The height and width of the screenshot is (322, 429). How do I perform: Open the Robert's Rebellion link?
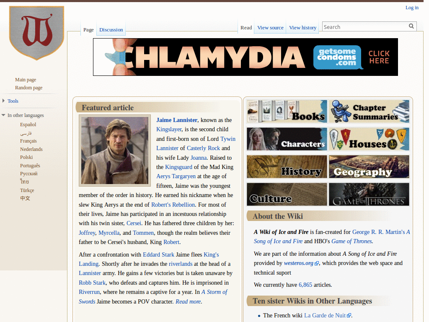[x=173, y=205]
